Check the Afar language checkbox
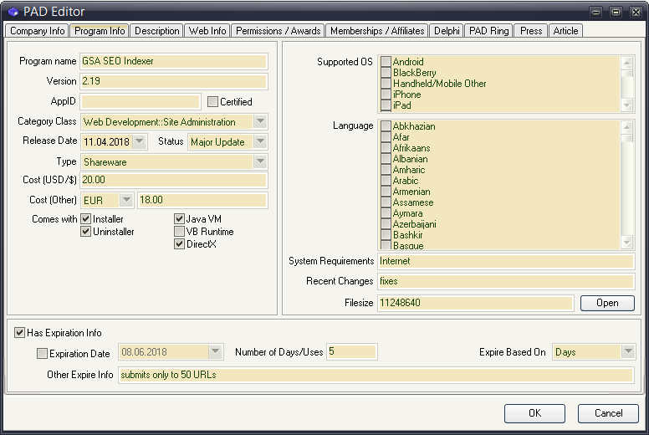This screenshot has height=435, width=649. pyautogui.click(x=386, y=136)
